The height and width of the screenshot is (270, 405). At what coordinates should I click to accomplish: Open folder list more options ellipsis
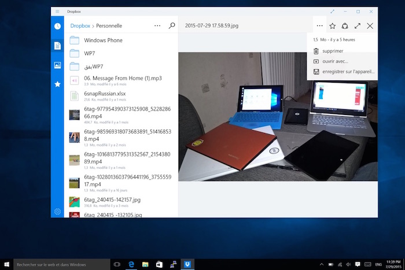(x=157, y=25)
